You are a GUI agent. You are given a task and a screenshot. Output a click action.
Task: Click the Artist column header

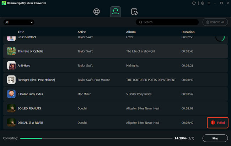pos(82,32)
